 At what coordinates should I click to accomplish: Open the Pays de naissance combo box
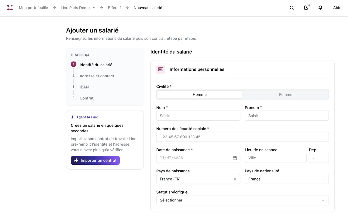coord(198,179)
